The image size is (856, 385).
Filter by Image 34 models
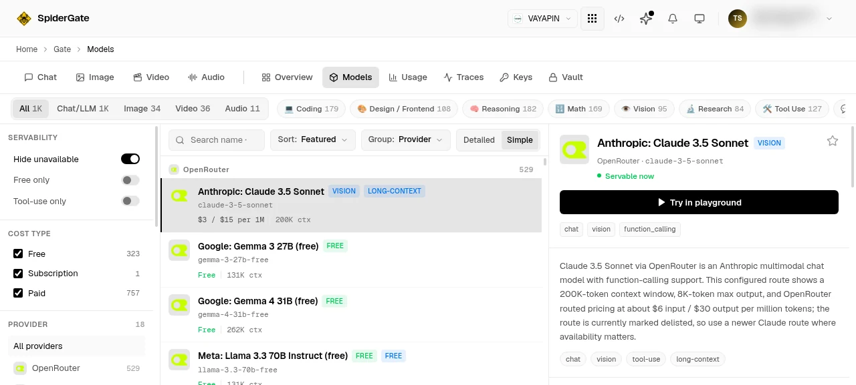point(142,109)
